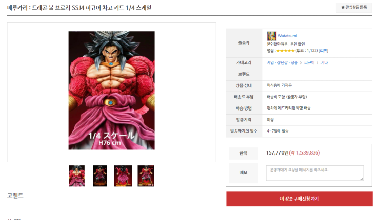This screenshot has height=220, width=381.
Task: Select the third figure thumbnail showing back view
Action: [123, 176]
